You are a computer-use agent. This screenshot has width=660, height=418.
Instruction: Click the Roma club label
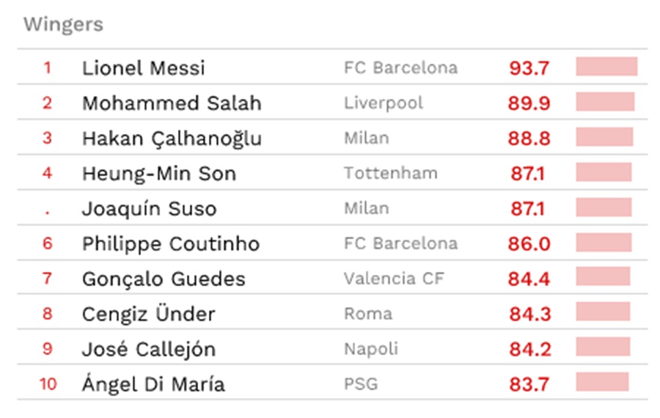(368, 314)
